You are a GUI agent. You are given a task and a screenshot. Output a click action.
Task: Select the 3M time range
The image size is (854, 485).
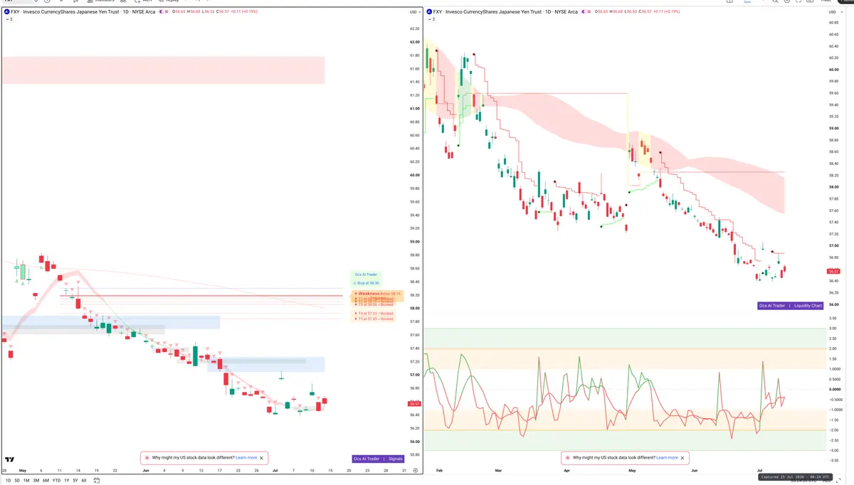tap(36, 481)
